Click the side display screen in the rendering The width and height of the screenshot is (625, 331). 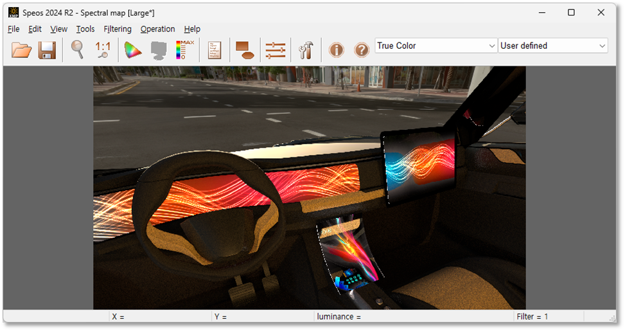pos(419,166)
